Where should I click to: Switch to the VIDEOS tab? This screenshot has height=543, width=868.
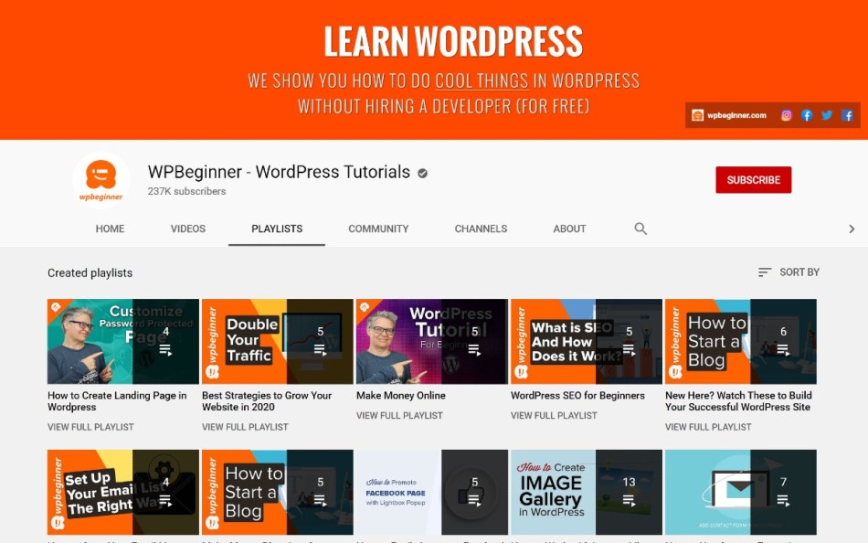tap(188, 229)
